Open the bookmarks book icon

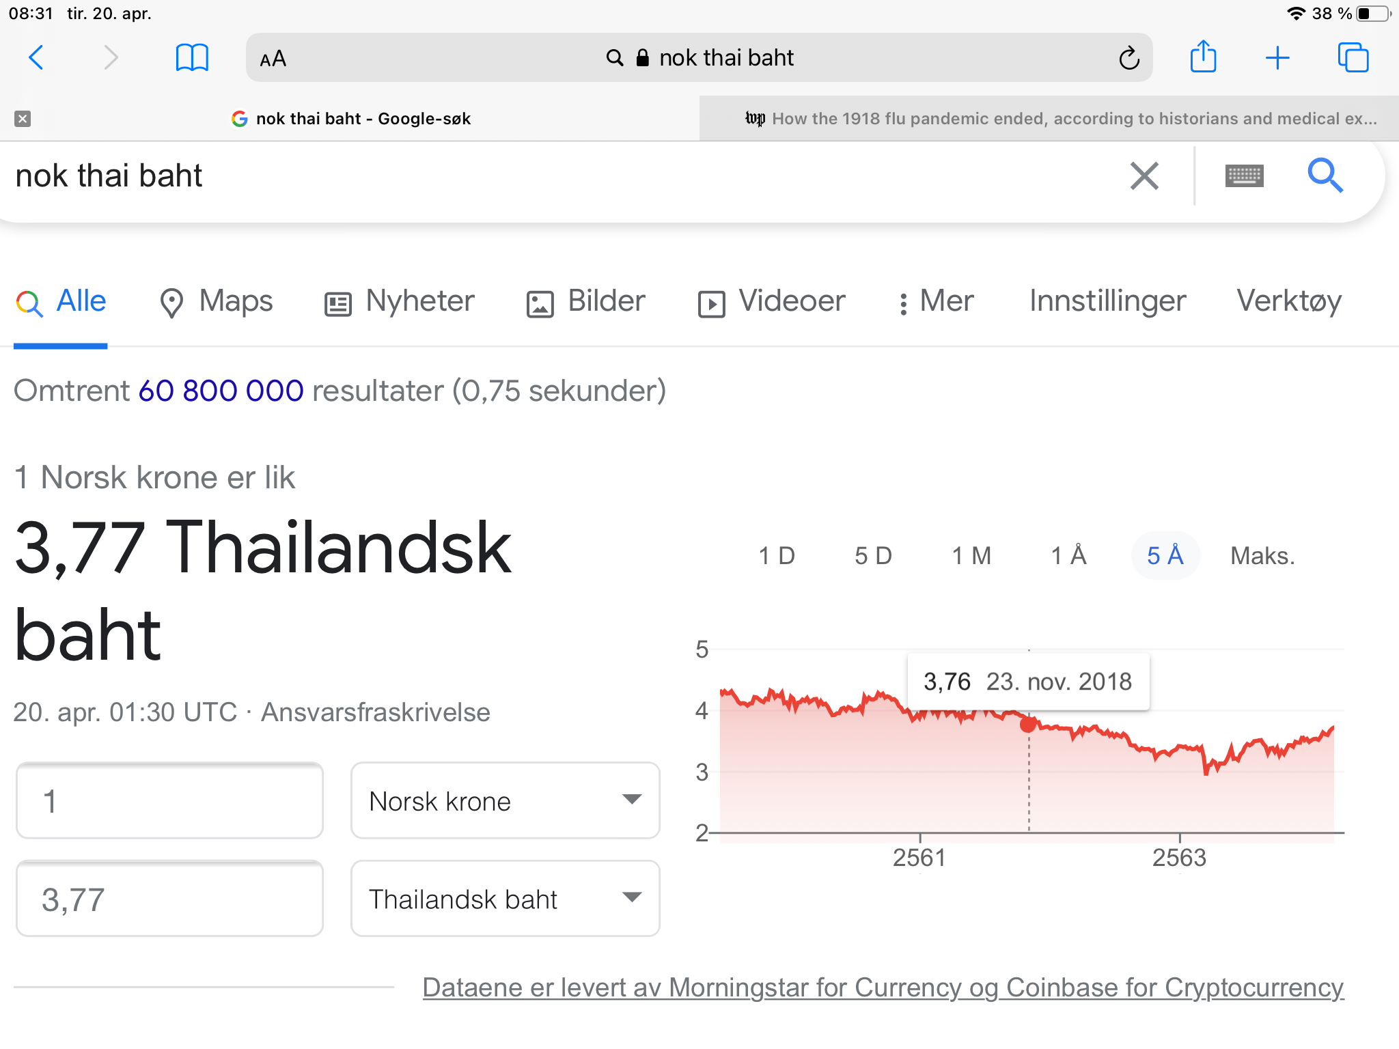click(192, 57)
